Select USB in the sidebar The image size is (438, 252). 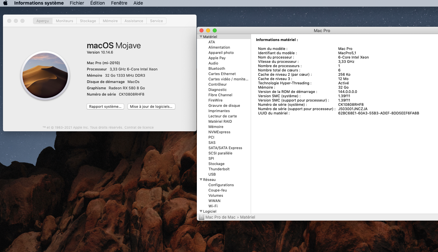[x=212, y=174]
